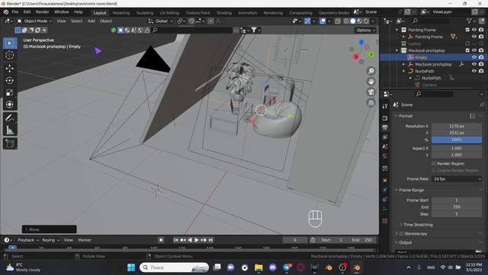Switch viewport shading to Wireframe
Screen dimensions: 488x275
coord(346,21)
